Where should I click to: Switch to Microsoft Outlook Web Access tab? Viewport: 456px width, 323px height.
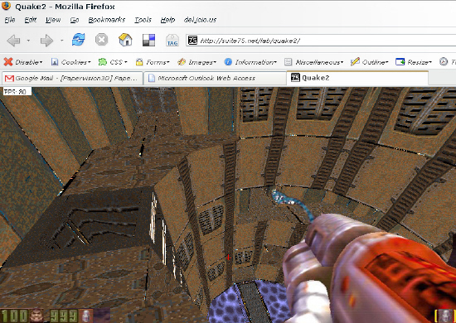point(216,78)
